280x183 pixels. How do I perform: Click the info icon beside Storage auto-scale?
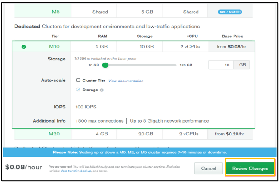coord(102,90)
